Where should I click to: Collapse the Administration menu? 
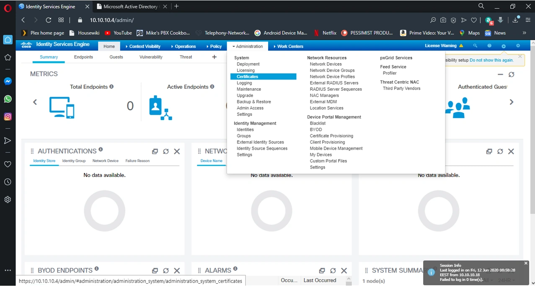[x=248, y=46]
